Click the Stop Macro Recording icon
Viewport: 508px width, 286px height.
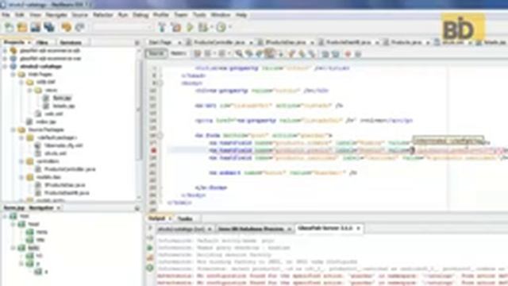coord(358,54)
